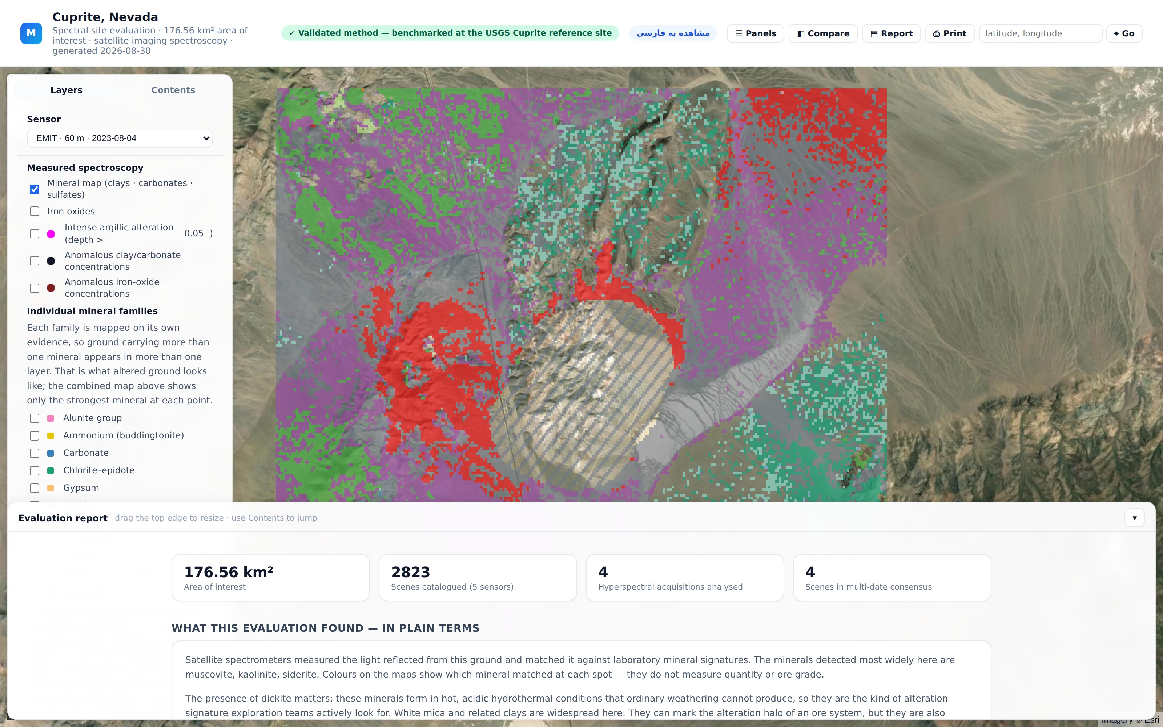Enable Intense argillic alteration checkbox

35,234
